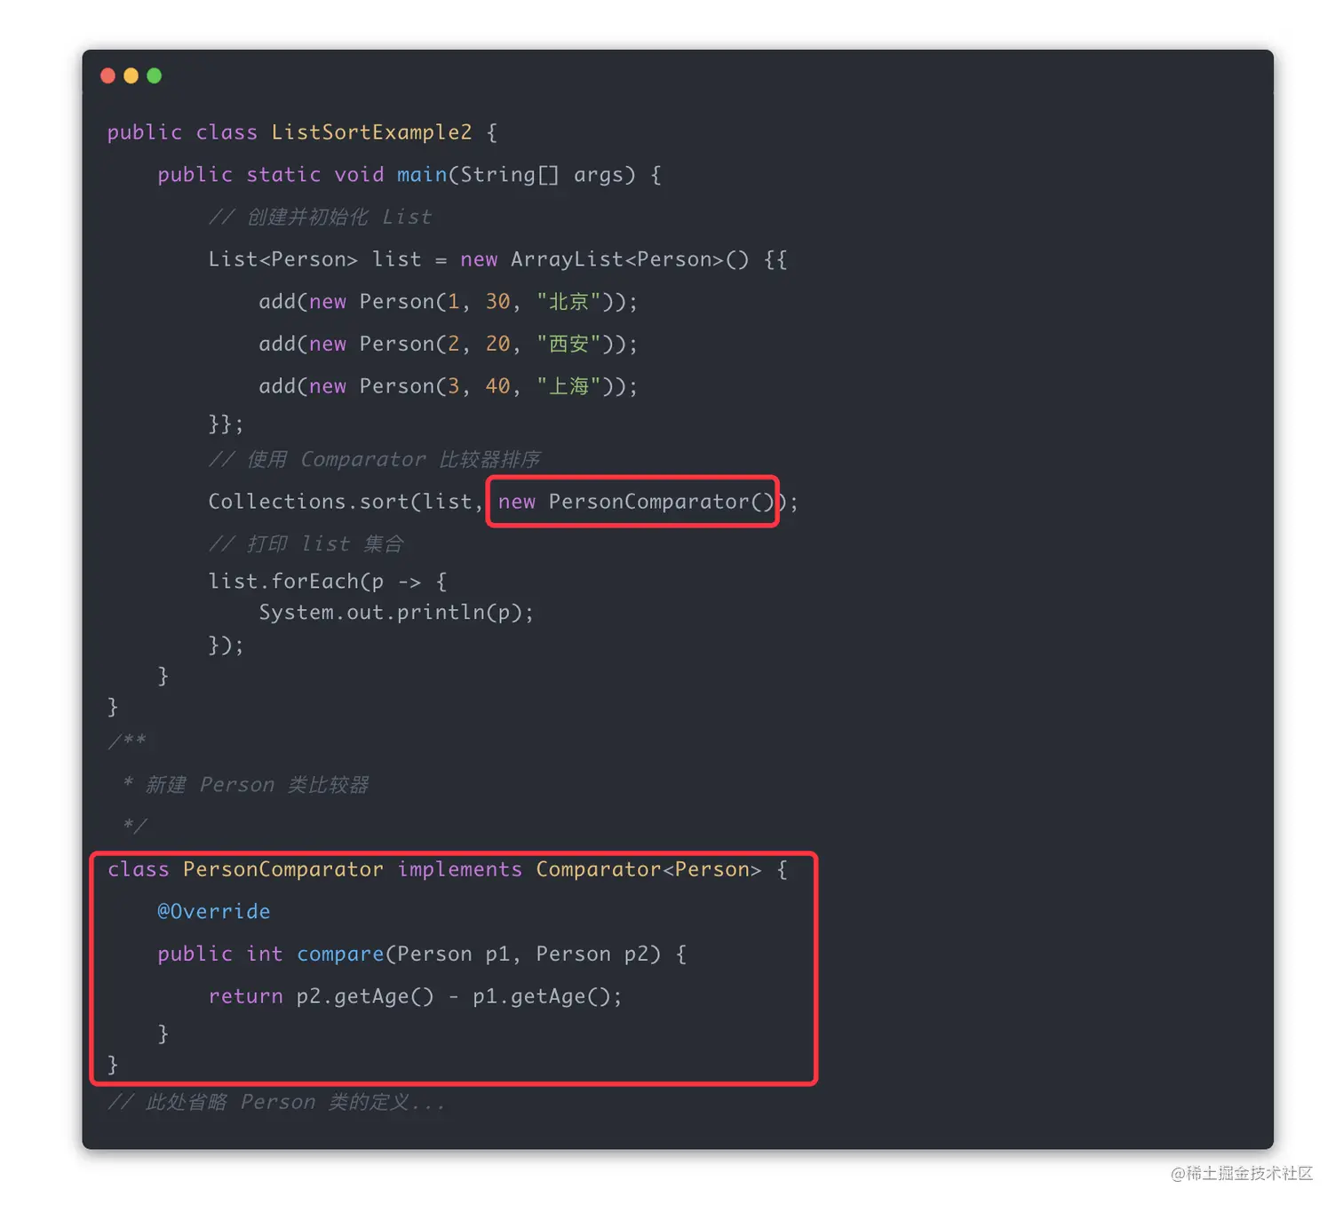Click the highlighted new PersonComparator() box
The image size is (1343, 1212).
[x=632, y=502]
